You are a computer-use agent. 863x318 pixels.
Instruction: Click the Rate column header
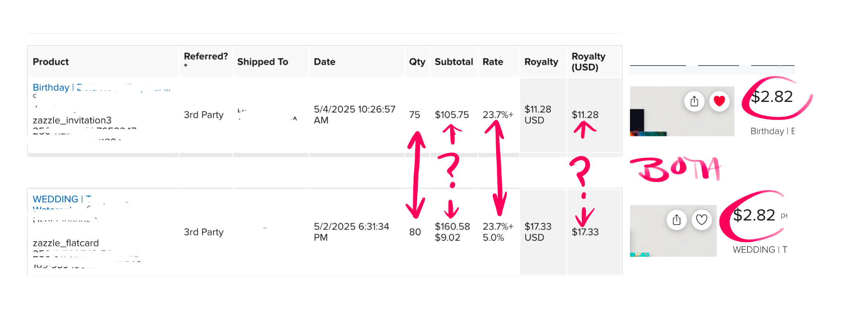point(493,62)
